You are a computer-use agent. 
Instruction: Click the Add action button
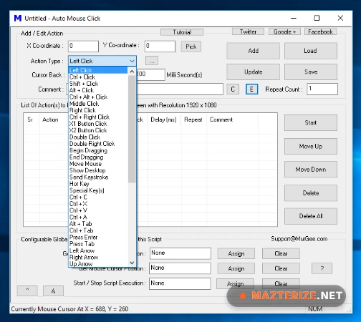(253, 51)
